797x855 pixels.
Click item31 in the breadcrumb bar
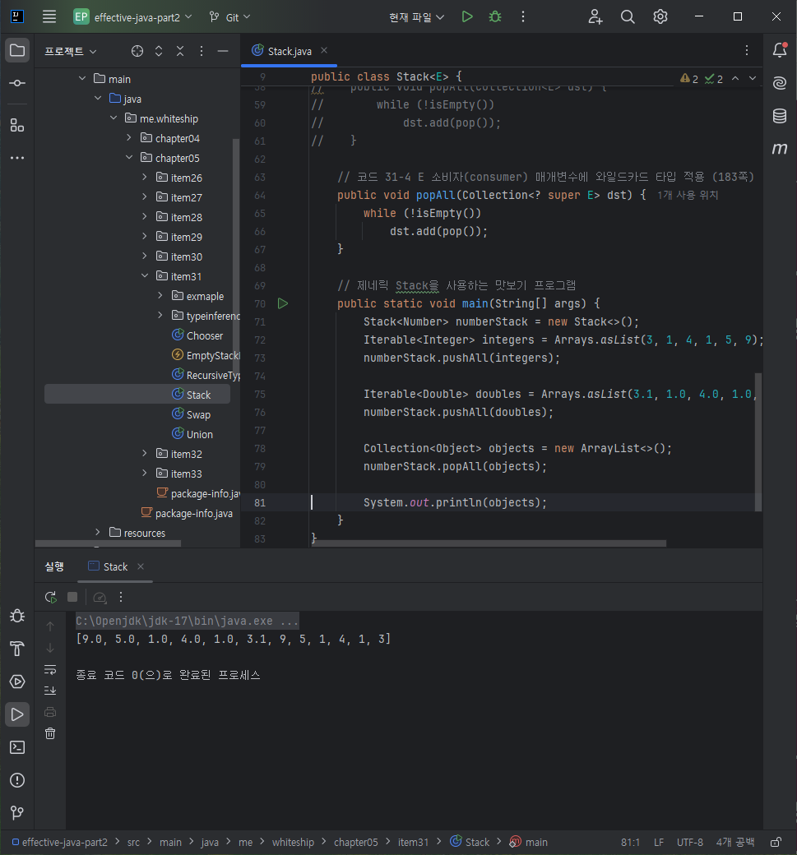coord(413,843)
